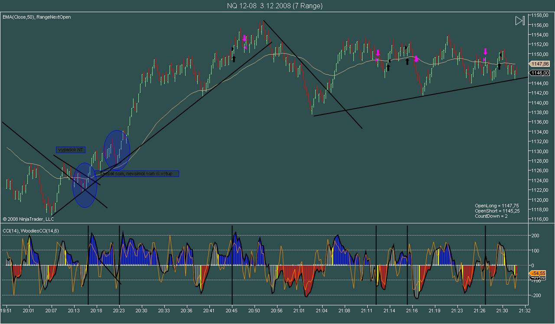Select the 'vypadok NT' text annotation
The image size is (555, 324).
(x=70, y=150)
